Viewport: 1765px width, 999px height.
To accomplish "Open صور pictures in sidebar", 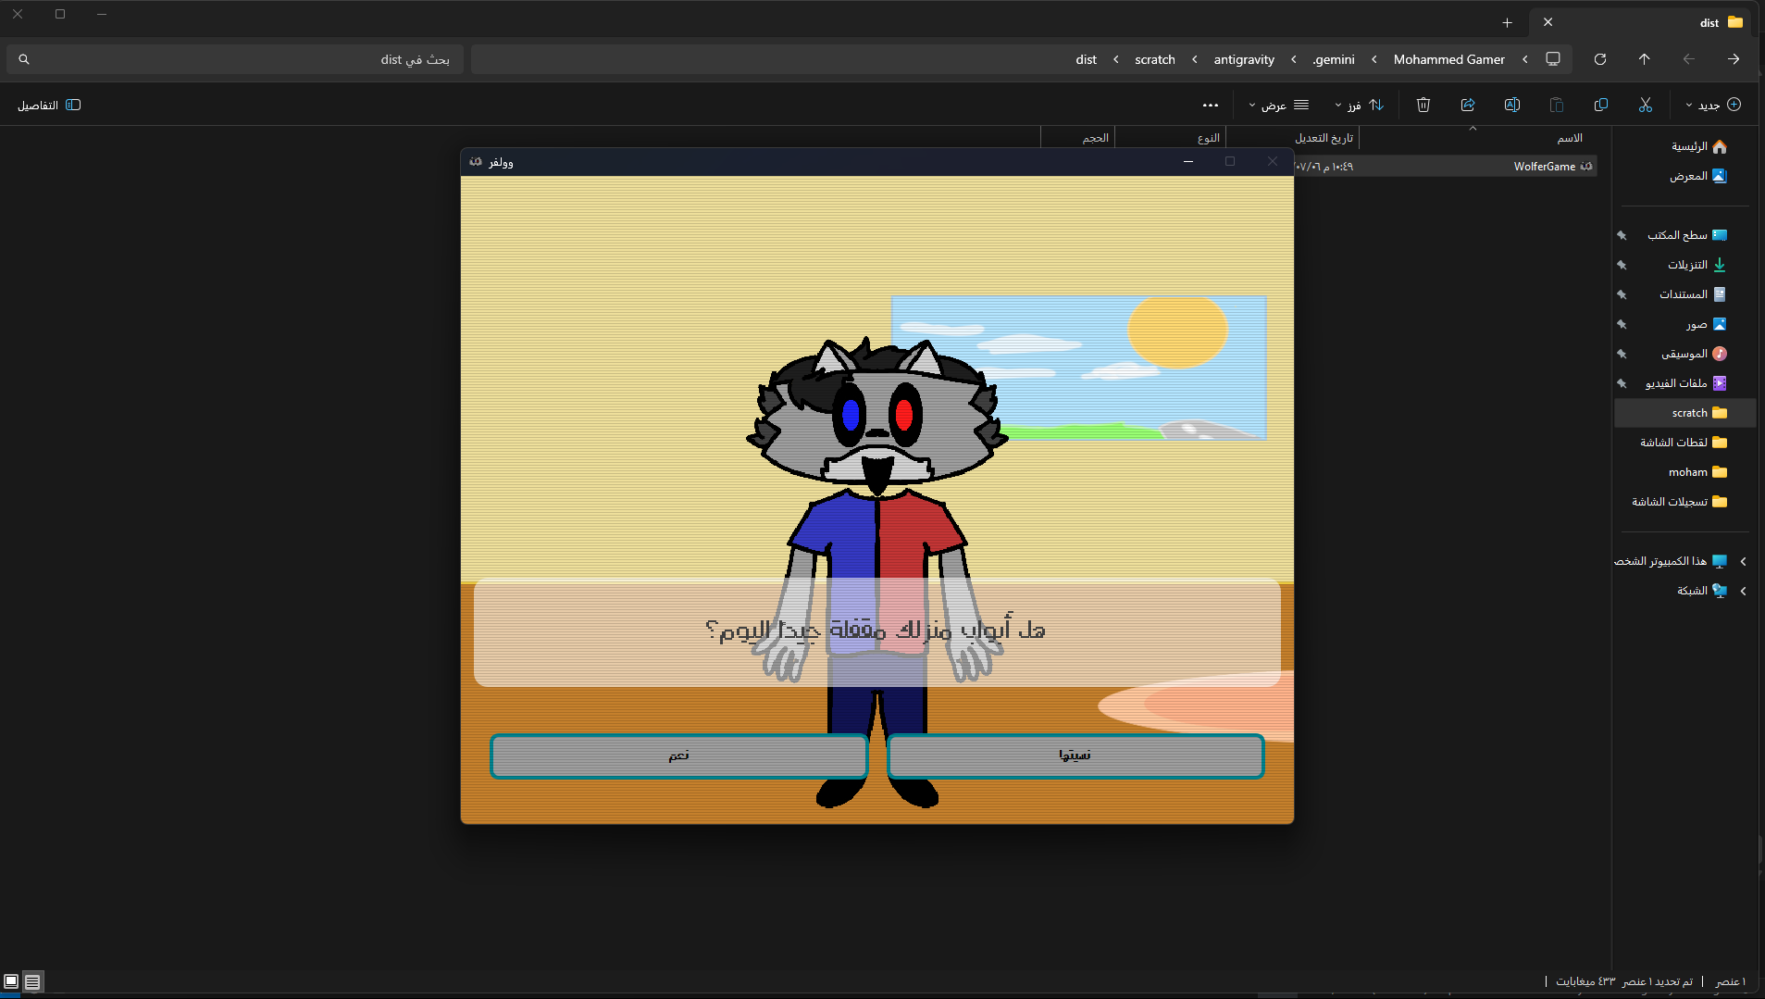I will click(x=1706, y=324).
